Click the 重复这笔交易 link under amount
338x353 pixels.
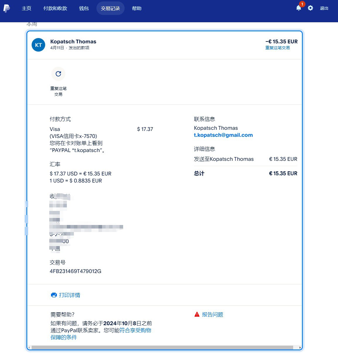pyautogui.click(x=277, y=48)
